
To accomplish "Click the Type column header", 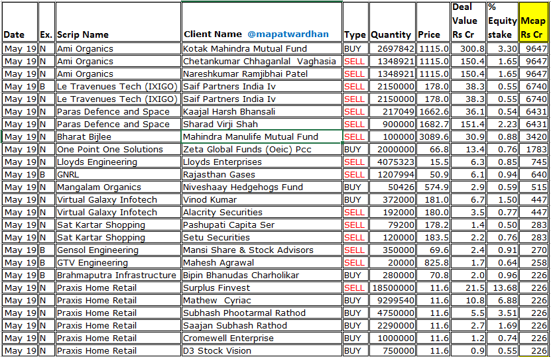I will [355, 22].
